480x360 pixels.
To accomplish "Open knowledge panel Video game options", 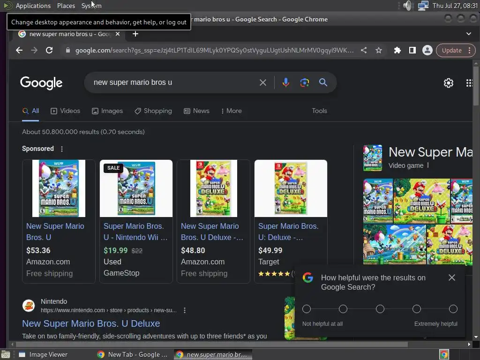I will pos(428,165).
